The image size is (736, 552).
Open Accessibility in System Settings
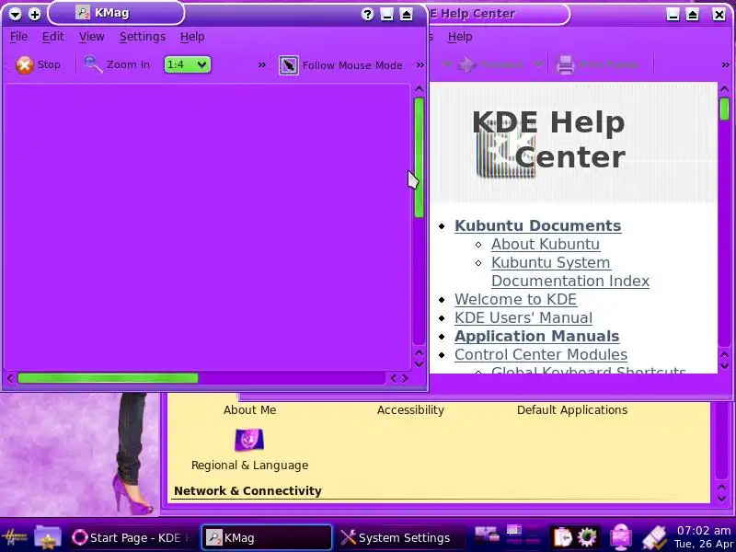coord(410,409)
